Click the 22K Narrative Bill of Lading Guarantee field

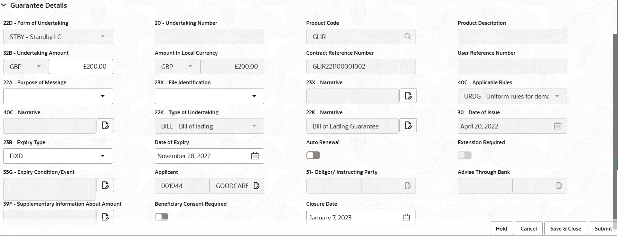[x=352, y=126]
